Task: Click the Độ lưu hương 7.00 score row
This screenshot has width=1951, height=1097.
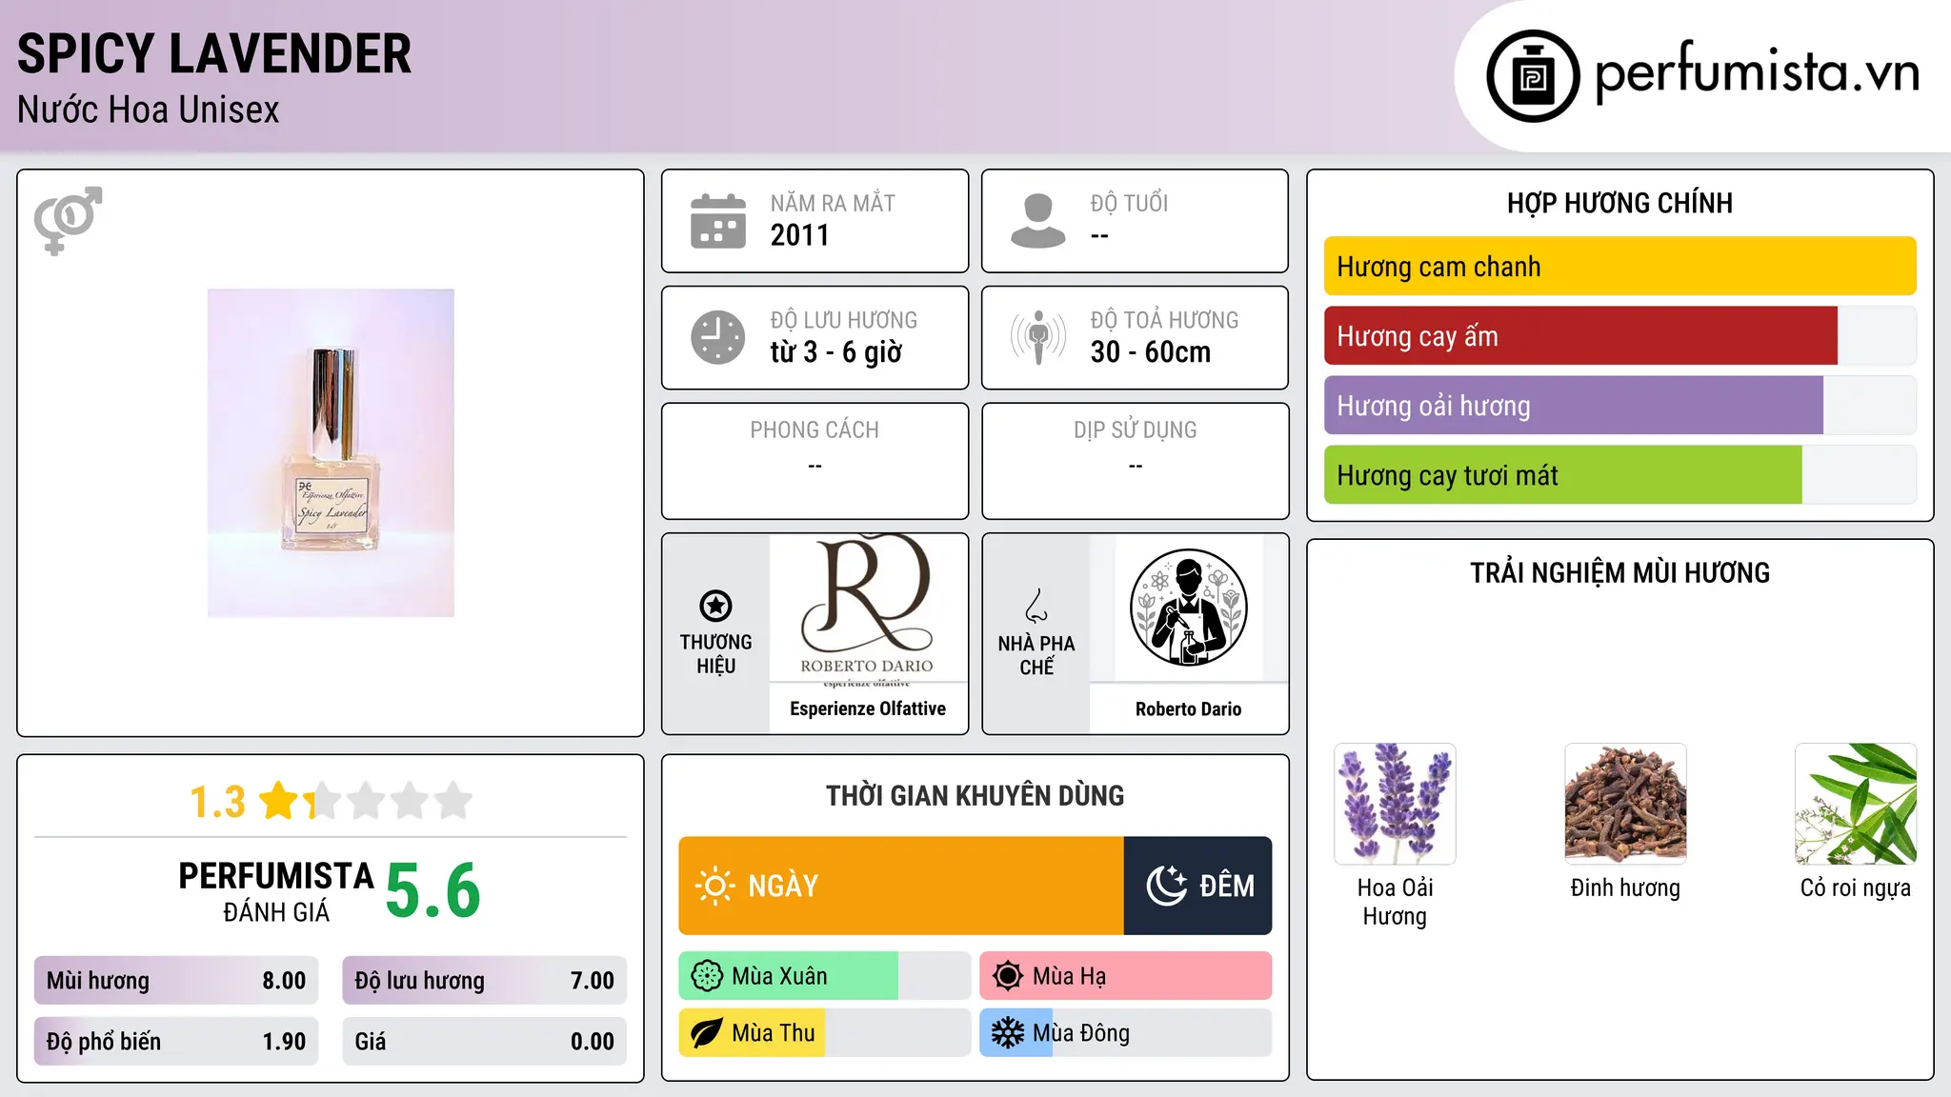Action: 485,981
